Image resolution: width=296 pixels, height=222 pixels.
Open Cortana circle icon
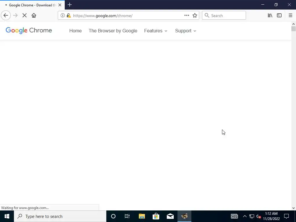[x=113, y=216]
